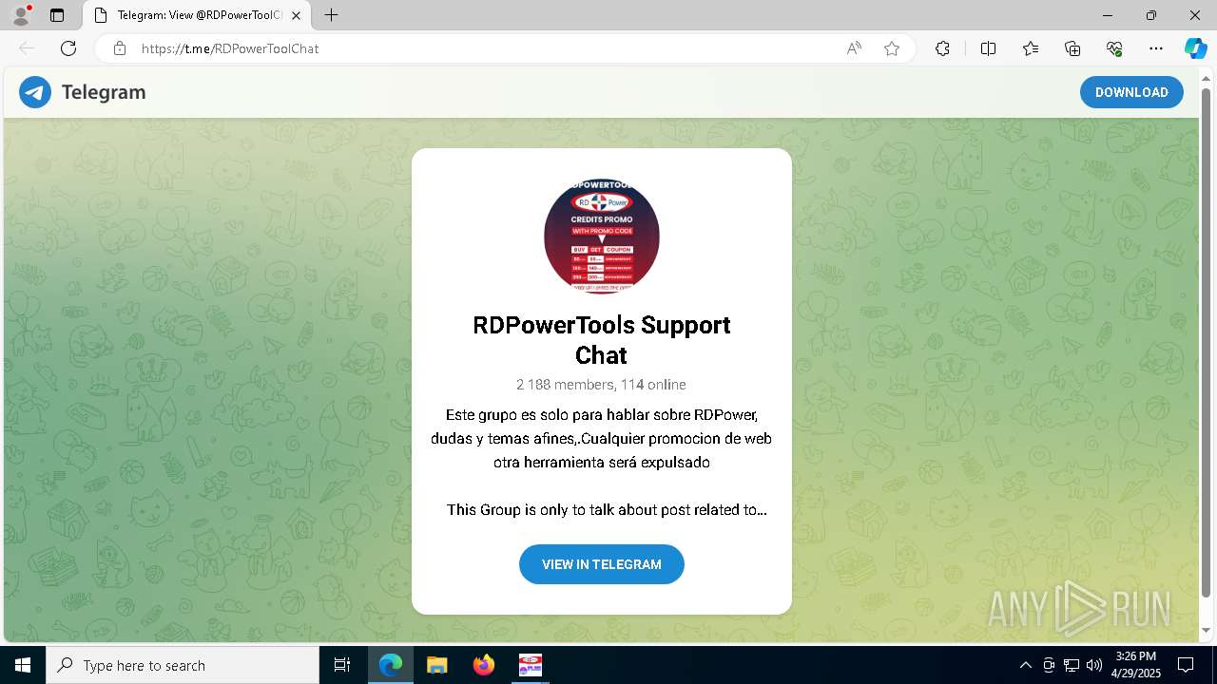Open the Windows Start menu
Screen dimensions: 1217x684
click(23, 665)
